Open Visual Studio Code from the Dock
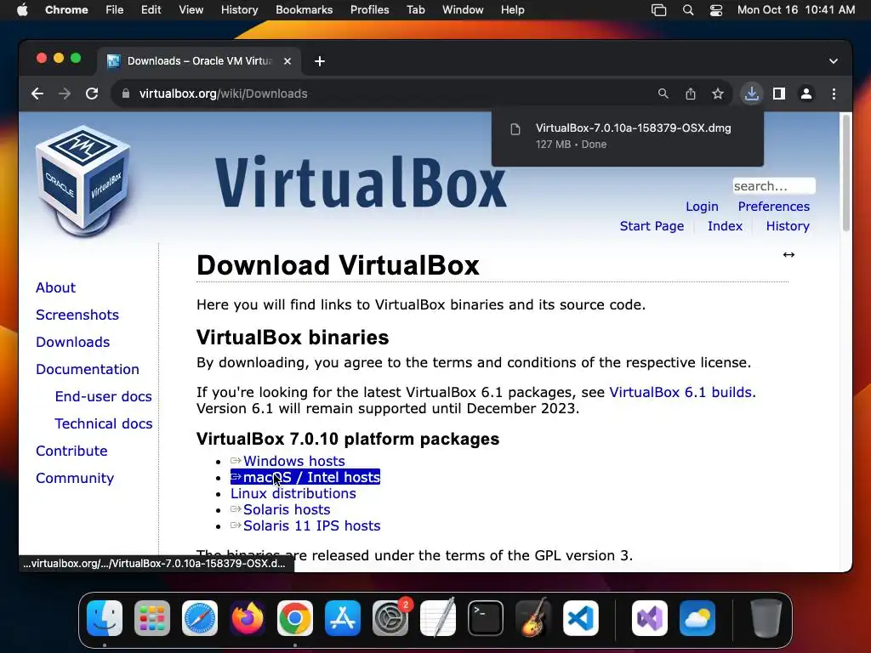The height and width of the screenshot is (653, 871). coord(581,618)
